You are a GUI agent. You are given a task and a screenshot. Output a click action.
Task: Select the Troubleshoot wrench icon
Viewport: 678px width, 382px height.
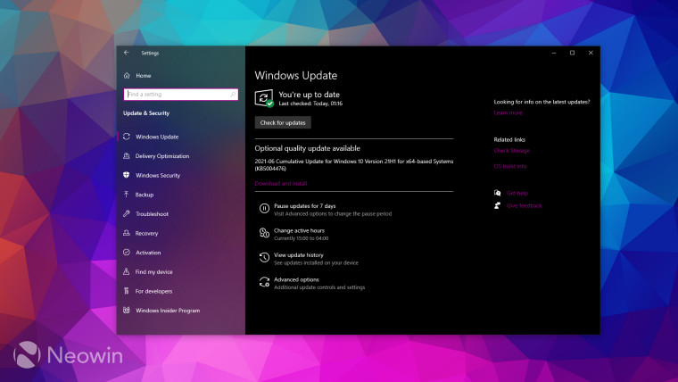[x=127, y=213]
